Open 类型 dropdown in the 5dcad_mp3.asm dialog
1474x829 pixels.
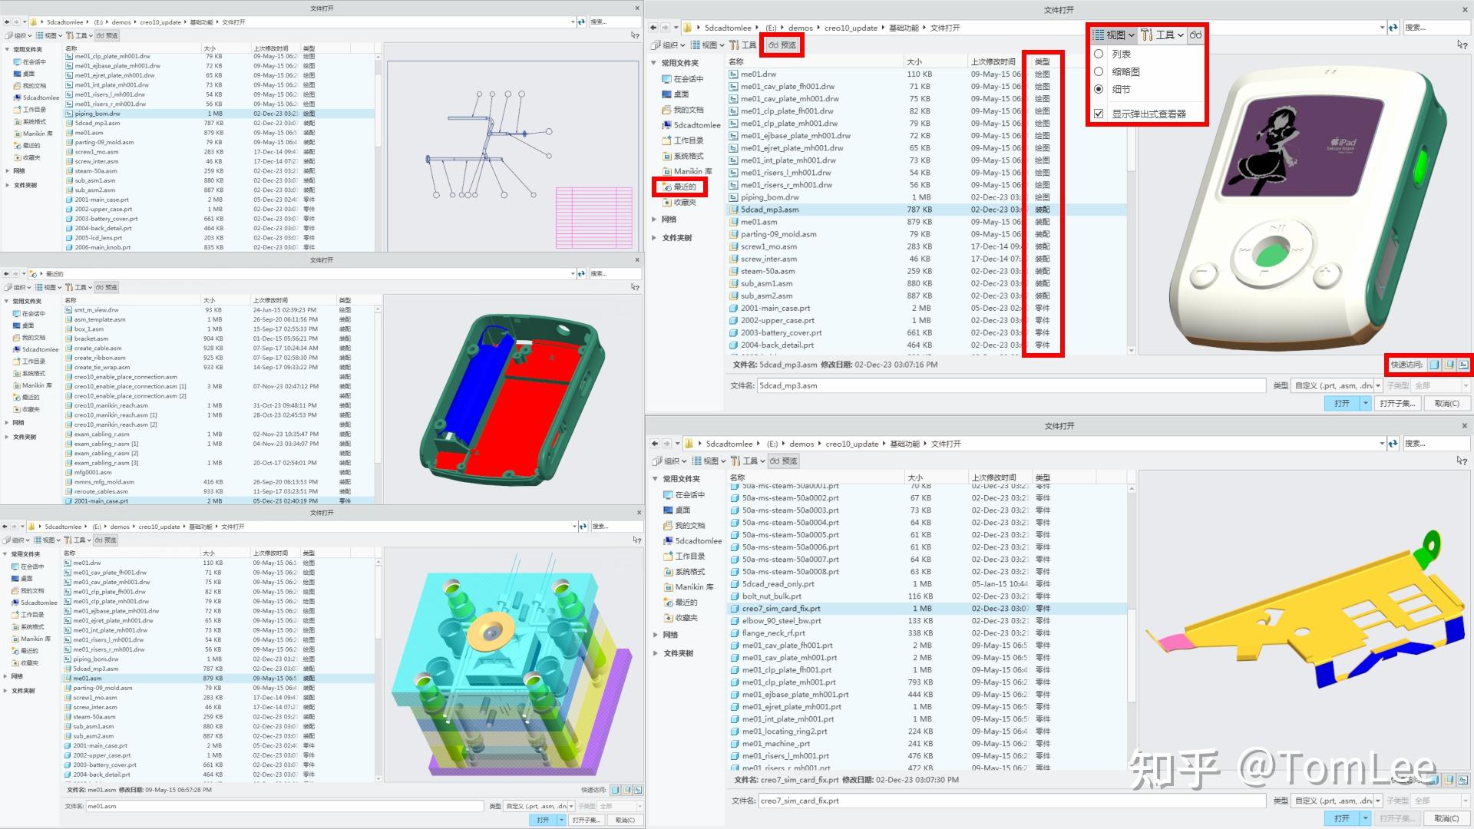(x=1378, y=386)
